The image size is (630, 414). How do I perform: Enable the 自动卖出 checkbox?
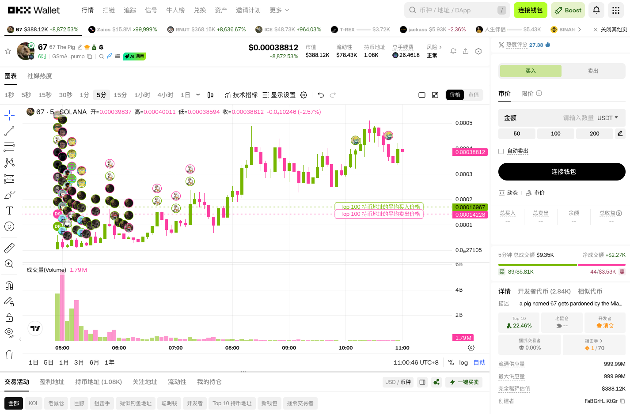(x=501, y=151)
